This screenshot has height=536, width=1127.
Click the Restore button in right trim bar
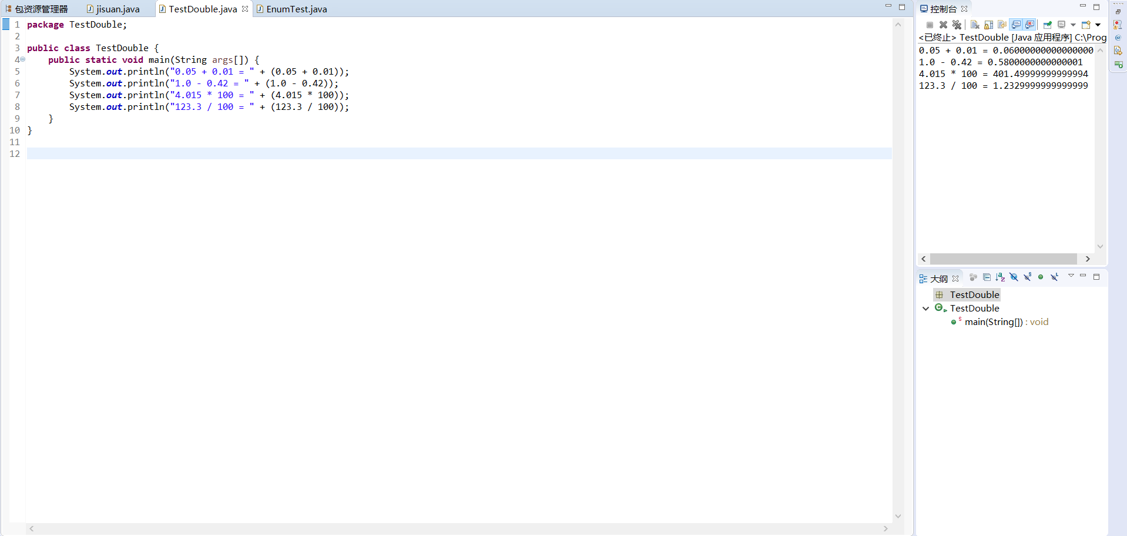pyautogui.click(x=1118, y=12)
